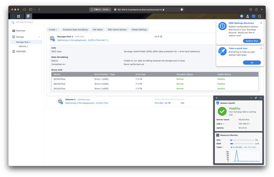Open the DSM notifications speech bubble
Image resolution: width=274 pixels, height=177 pixels.
(x=242, y=16)
